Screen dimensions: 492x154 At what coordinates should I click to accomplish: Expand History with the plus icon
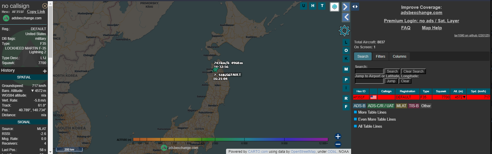coord(45,71)
